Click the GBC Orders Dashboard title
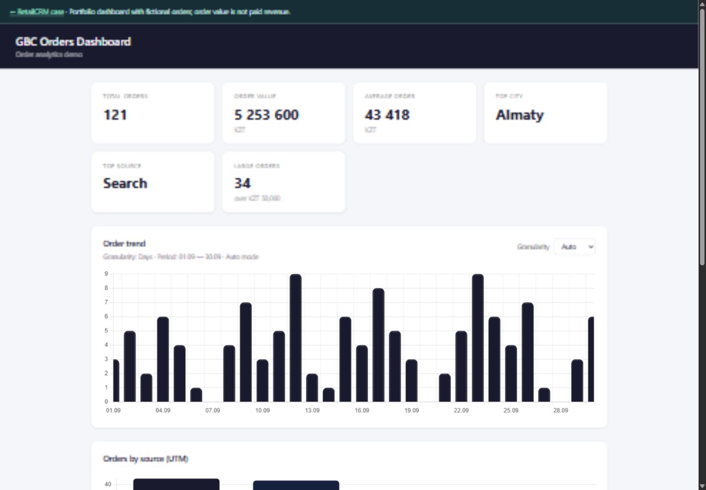This screenshot has height=490, width=706. point(73,42)
